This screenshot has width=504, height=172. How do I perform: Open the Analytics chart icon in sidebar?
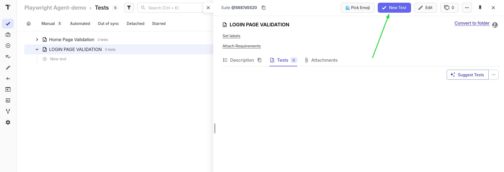(8, 100)
